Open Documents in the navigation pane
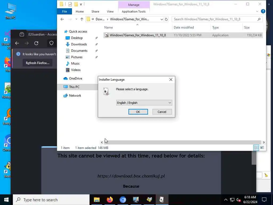The height and width of the screenshot is (205, 273). pyautogui.click(x=79, y=51)
